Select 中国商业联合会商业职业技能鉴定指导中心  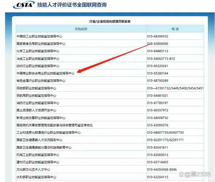(45, 74)
